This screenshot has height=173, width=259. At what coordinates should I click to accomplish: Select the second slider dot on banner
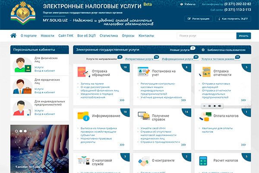click(x=21, y=131)
